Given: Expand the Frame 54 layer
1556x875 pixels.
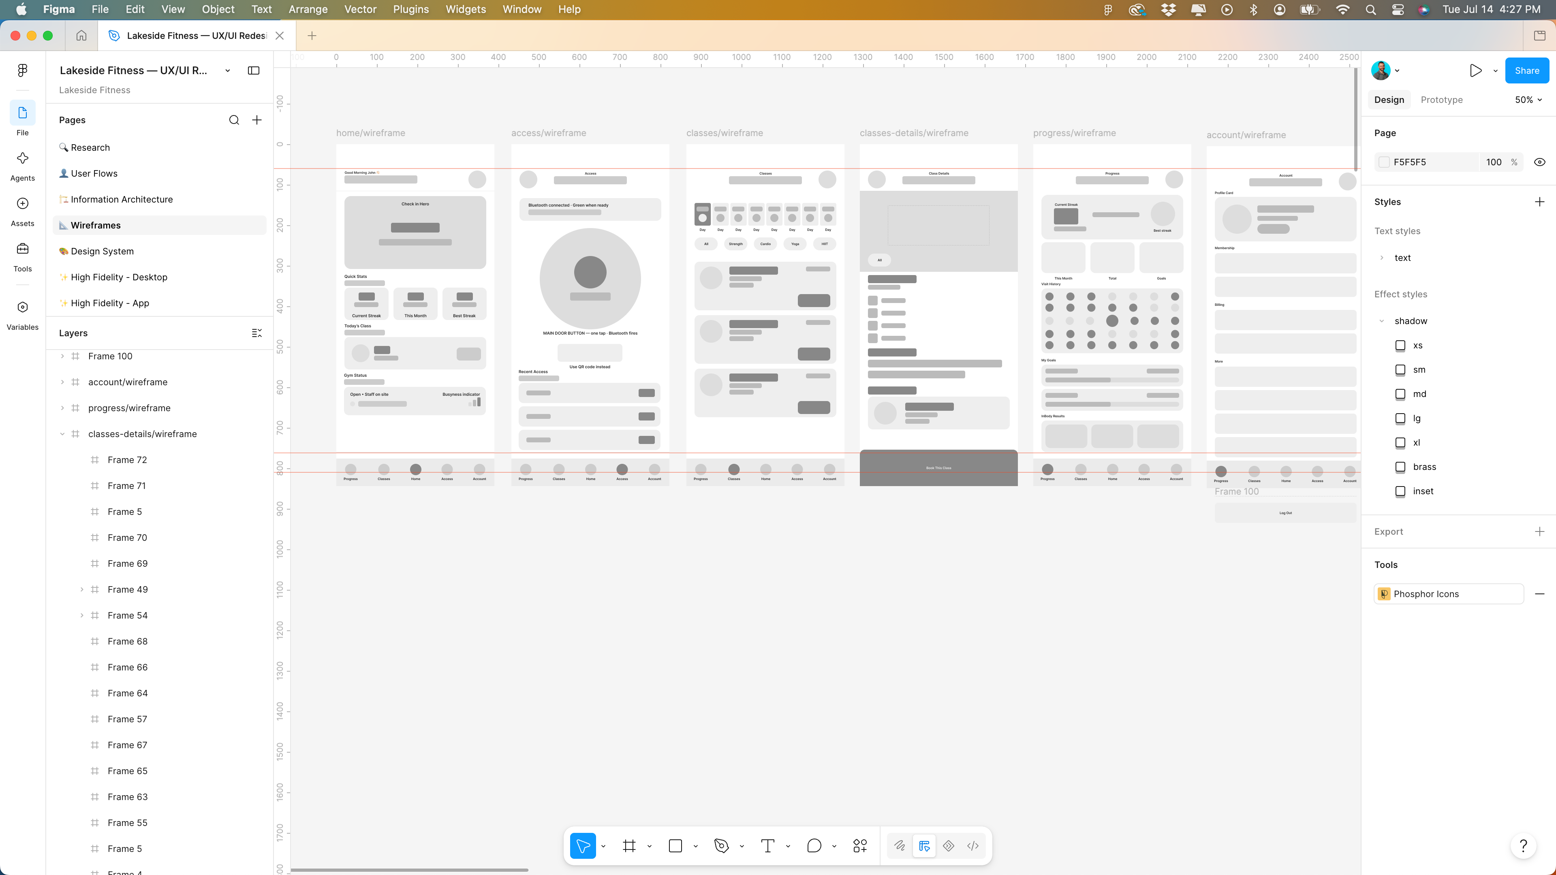Looking at the screenshot, I should coord(81,615).
